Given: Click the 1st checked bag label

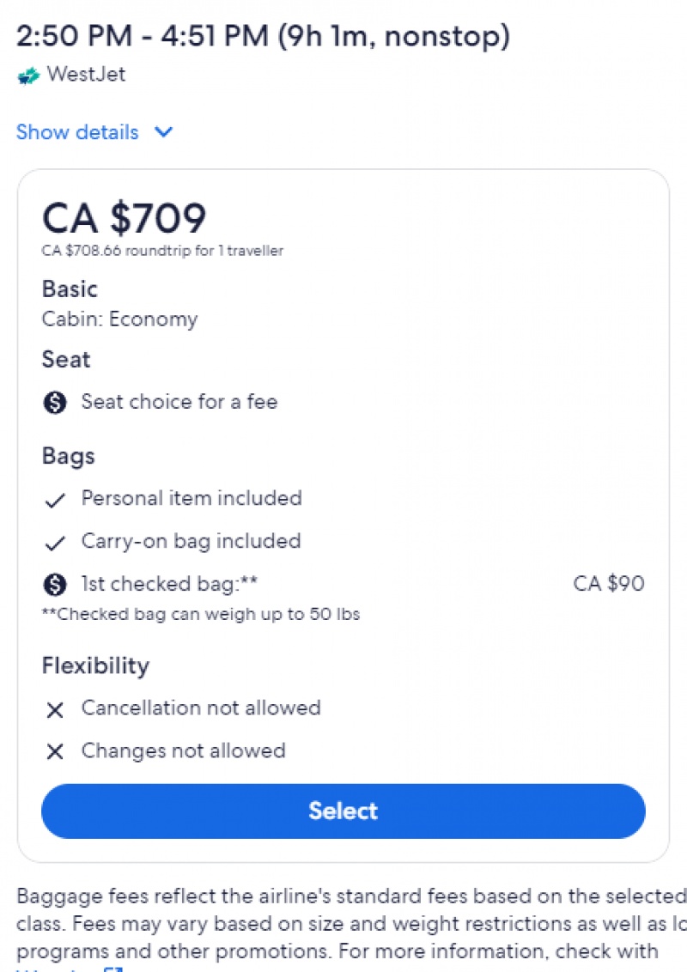Looking at the screenshot, I should coord(169,583).
